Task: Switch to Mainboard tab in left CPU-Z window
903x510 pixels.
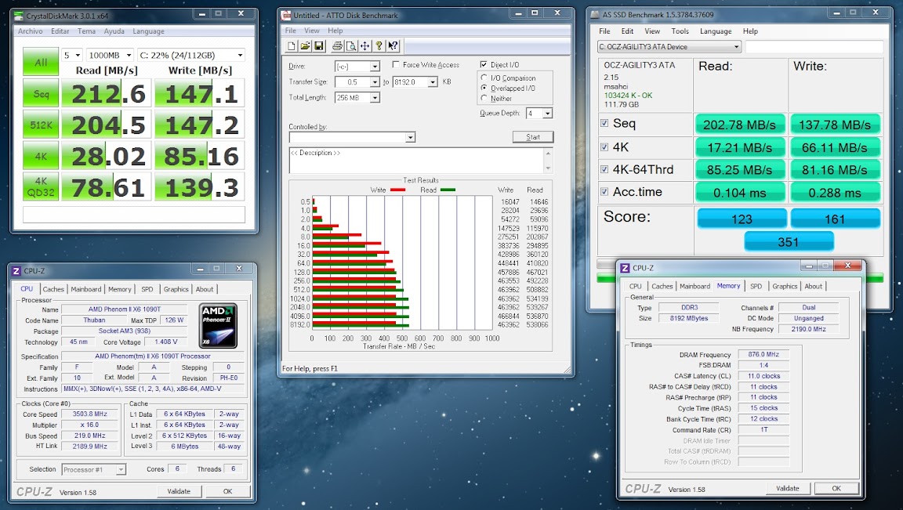Action: point(85,289)
